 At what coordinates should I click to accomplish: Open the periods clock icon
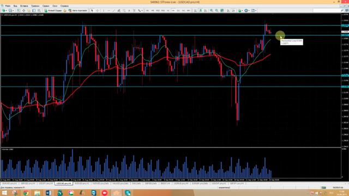click(x=246, y=10)
